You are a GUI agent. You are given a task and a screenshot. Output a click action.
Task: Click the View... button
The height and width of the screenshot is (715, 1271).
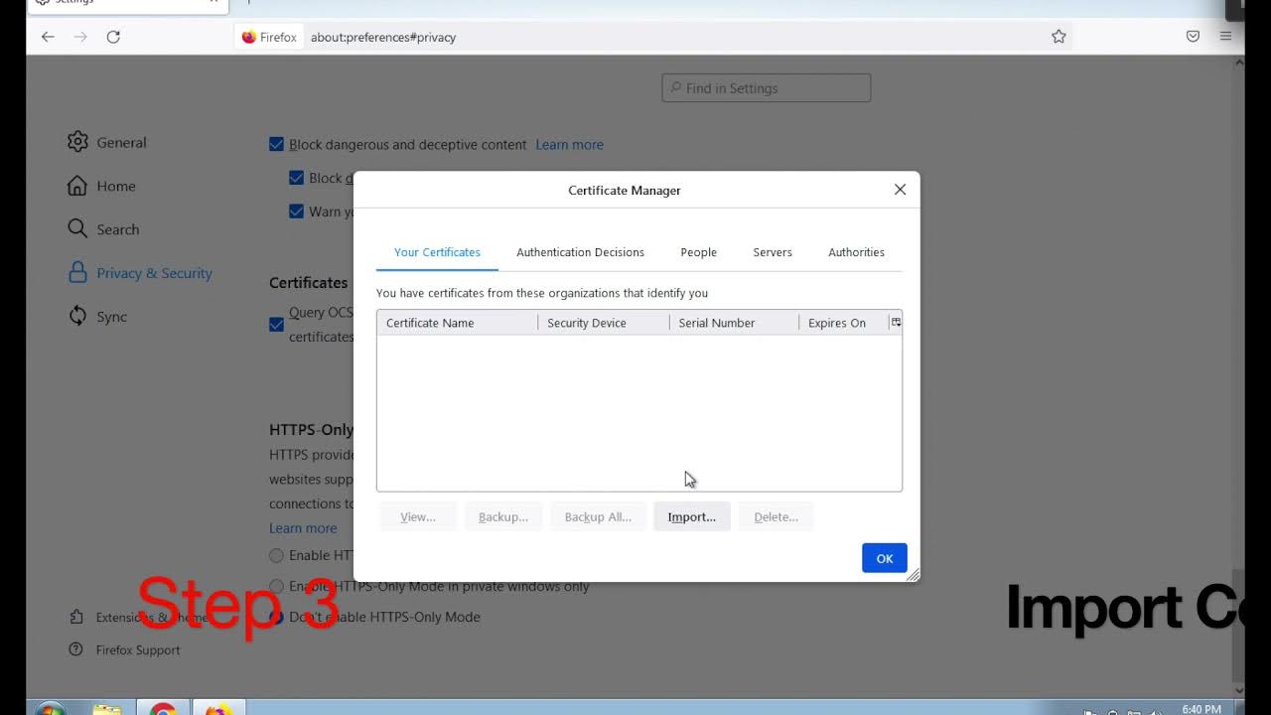(418, 516)
